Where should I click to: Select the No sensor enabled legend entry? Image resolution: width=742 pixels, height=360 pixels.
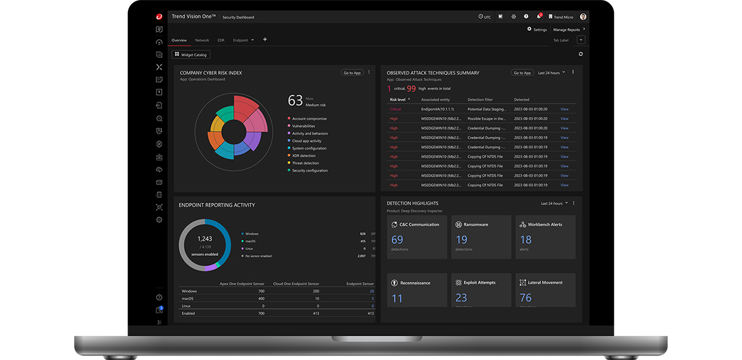click(x=257, y=256)
